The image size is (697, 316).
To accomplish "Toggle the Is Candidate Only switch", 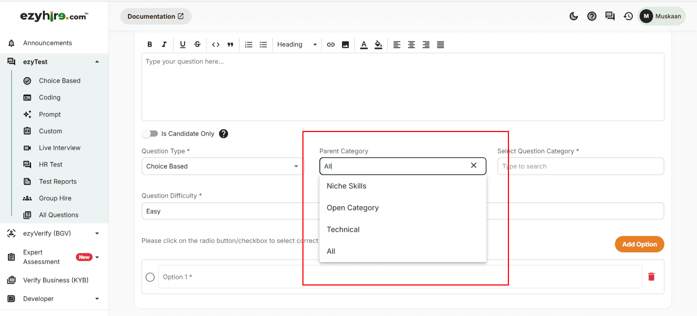I will (x=150, y=134).
